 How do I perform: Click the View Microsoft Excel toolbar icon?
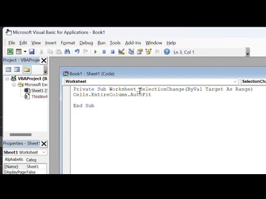[10, 51]
